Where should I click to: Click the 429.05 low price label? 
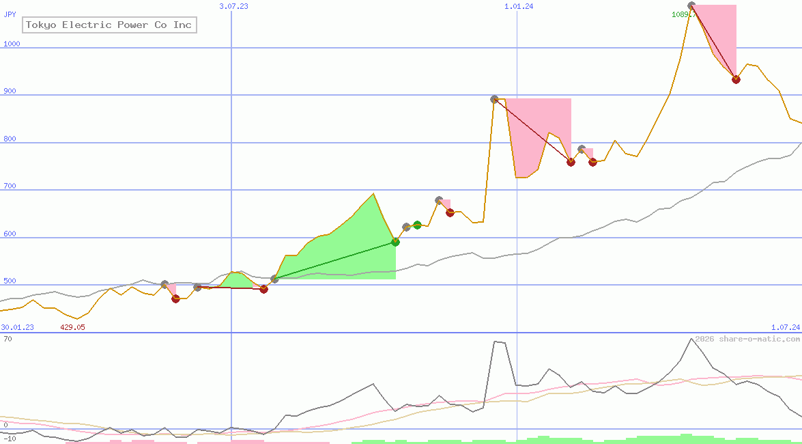72,327
